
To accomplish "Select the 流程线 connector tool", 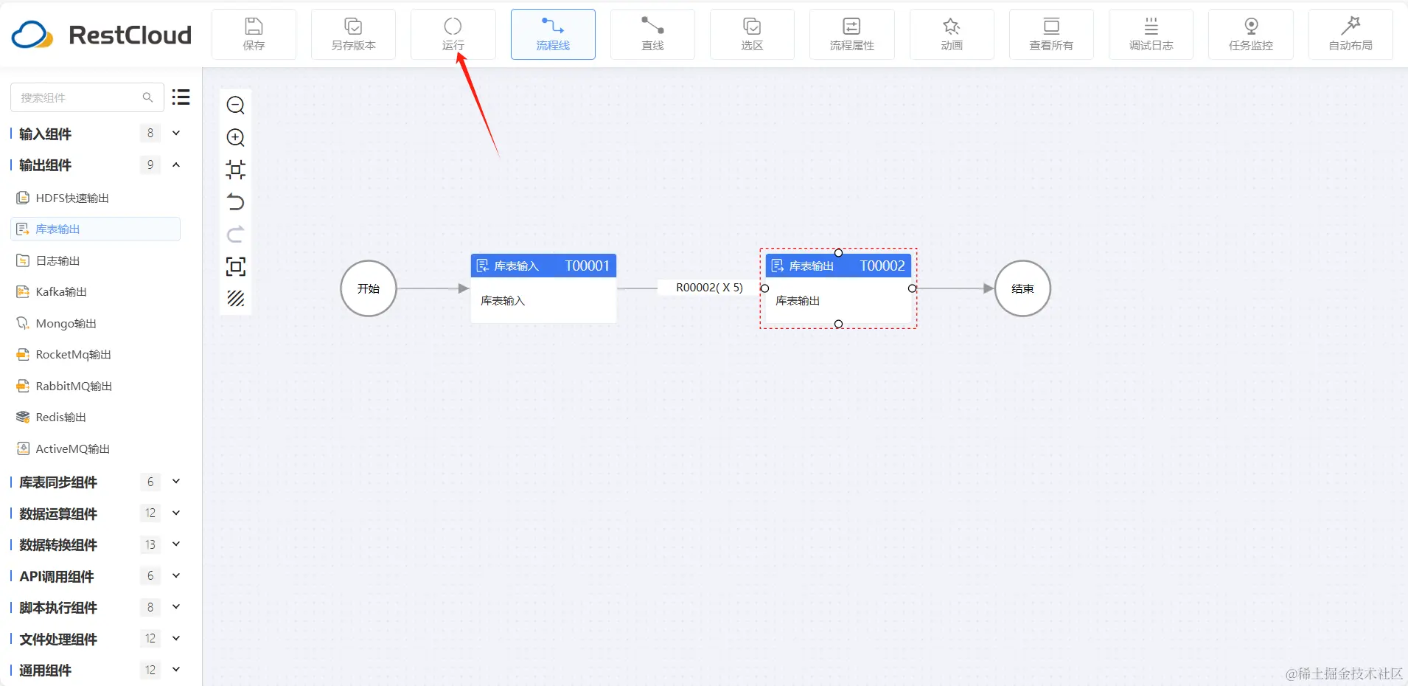I will (x=553, y=34).
